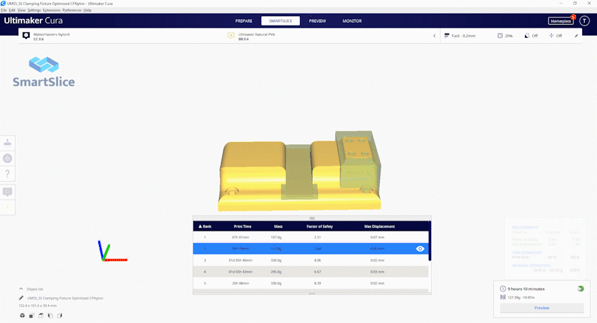Click the results table vertical scrollbar

430,241
